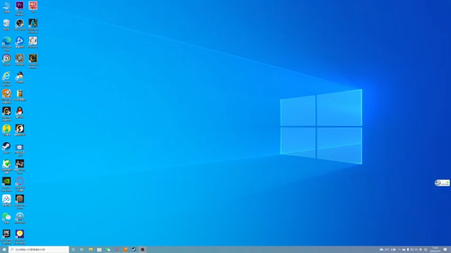Open Task View on the taskbar
The image size is (451, 253).
pyautogui.click(x=82, y=250)
